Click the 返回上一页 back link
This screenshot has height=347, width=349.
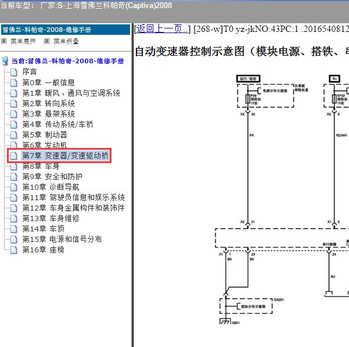point(162,29)
